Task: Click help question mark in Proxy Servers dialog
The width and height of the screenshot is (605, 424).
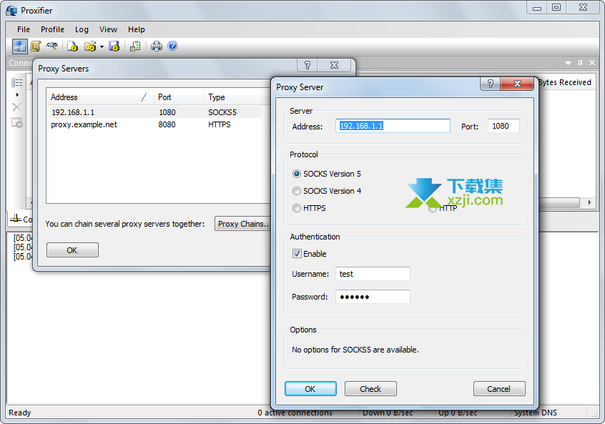Action: coord(307,65)
